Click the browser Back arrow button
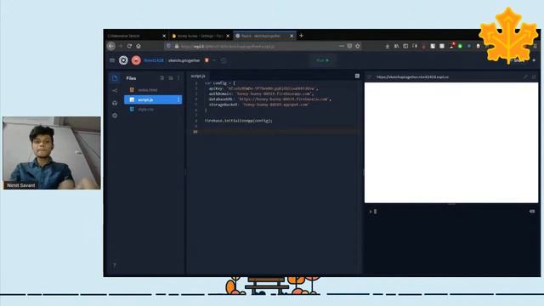This screenshot has height=306, width=544. (x=111, y=46)
